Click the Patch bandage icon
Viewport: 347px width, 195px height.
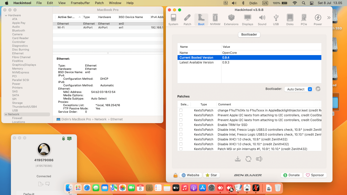point(187,20)
